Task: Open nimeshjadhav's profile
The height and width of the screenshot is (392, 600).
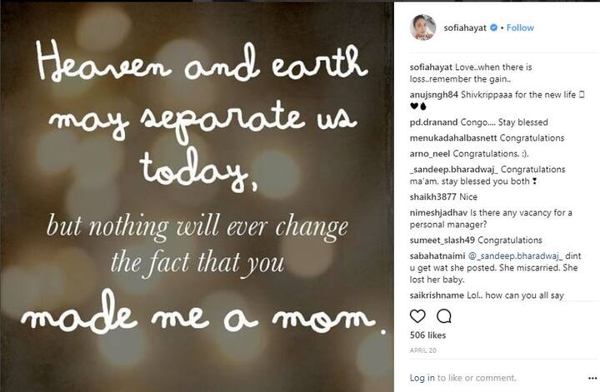Action: click(438, 213)
